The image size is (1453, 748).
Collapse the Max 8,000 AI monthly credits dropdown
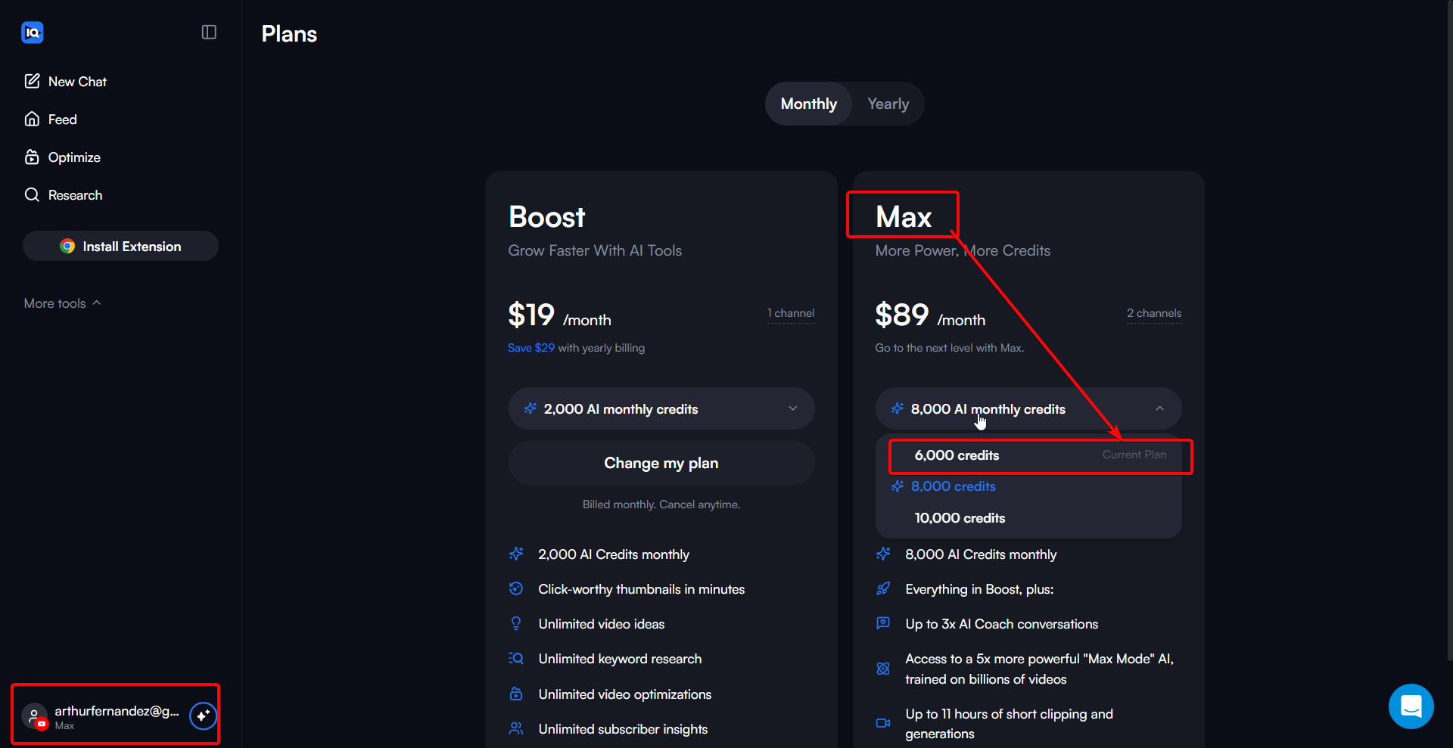pos(1028,408)
